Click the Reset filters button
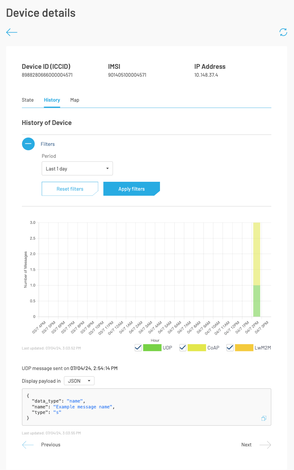Image resolution: width=294 pixels, height=470 pixels. [x=70, y=189]
